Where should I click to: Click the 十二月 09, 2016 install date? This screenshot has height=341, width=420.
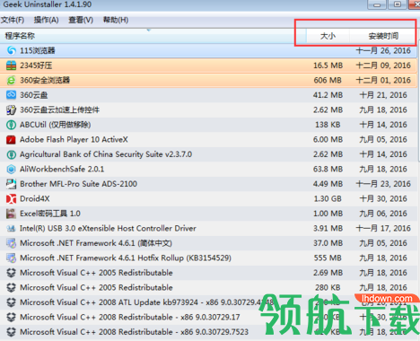click(x=383, y=66)
